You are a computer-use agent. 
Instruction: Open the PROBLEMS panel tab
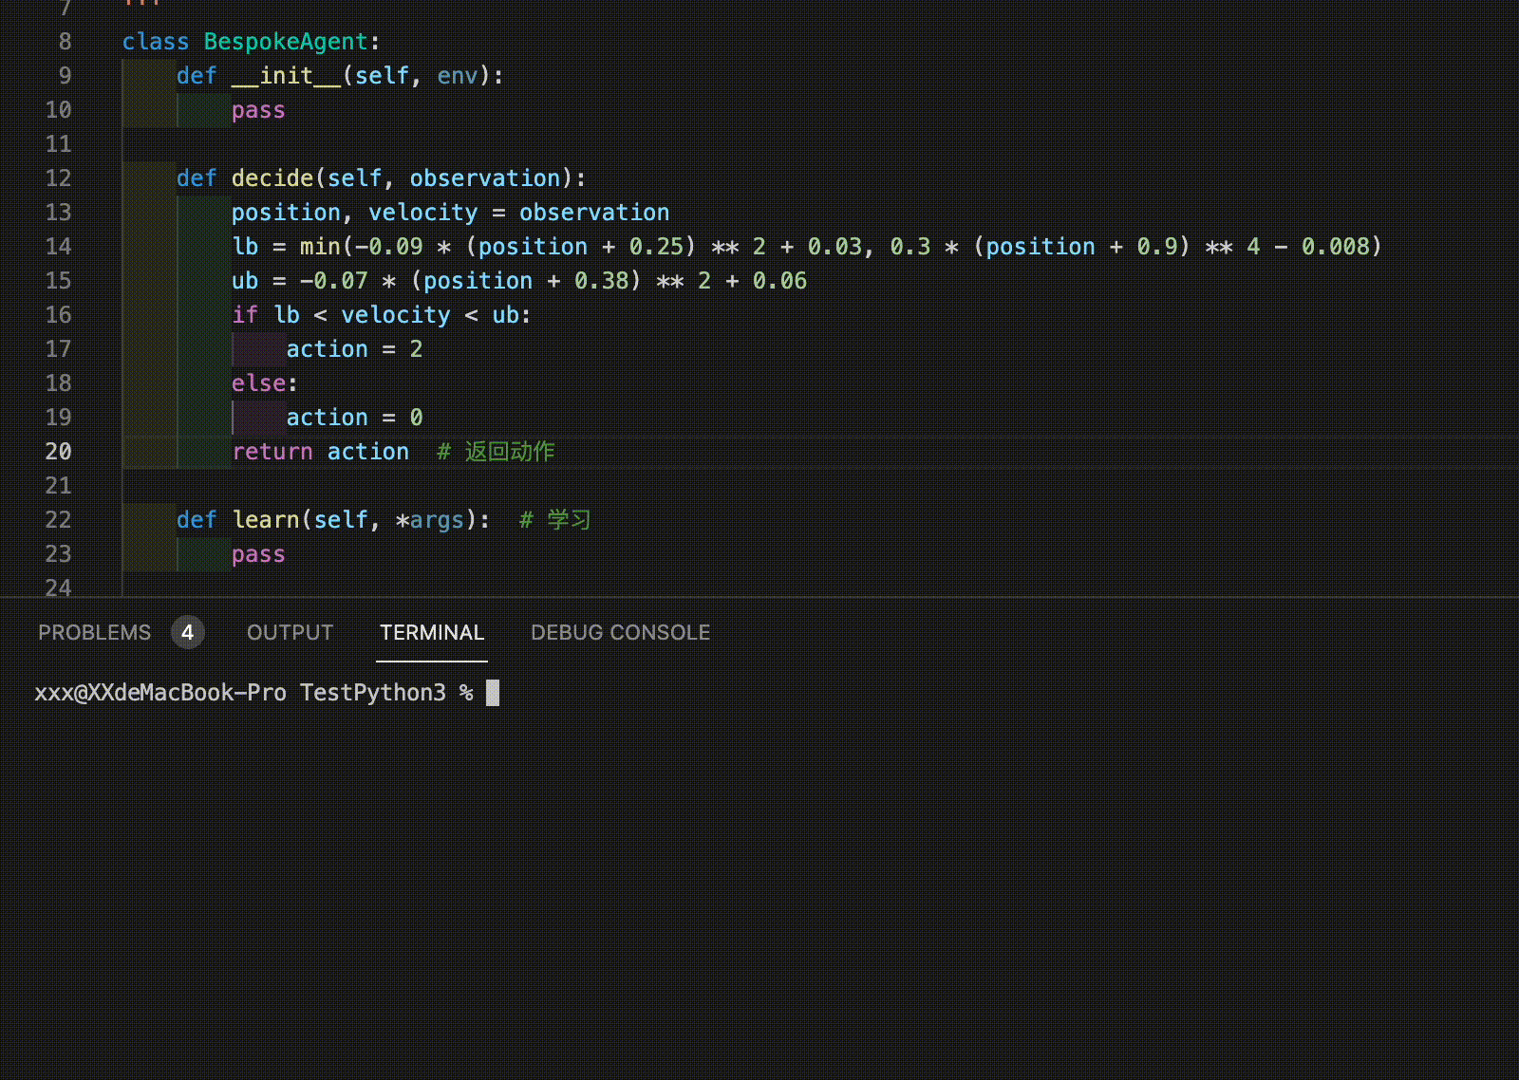pyautogui.click(x=94, y=632)
